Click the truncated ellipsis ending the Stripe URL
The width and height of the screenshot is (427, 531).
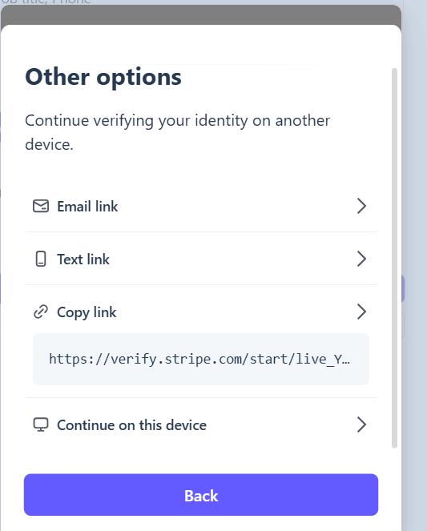click(x=346, y=360)
